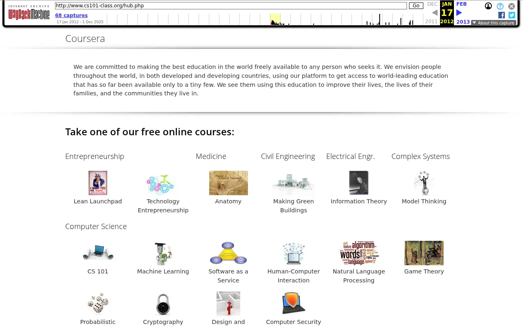This screenshot has width=522, height=326.
Task: Open Software as a Service text link
Action: point(228,276)
